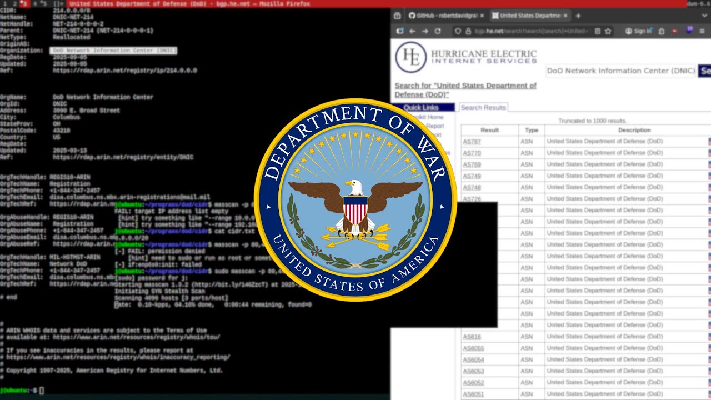
Task: Open the AS6054 result link
Action: [x=473, y=359]
